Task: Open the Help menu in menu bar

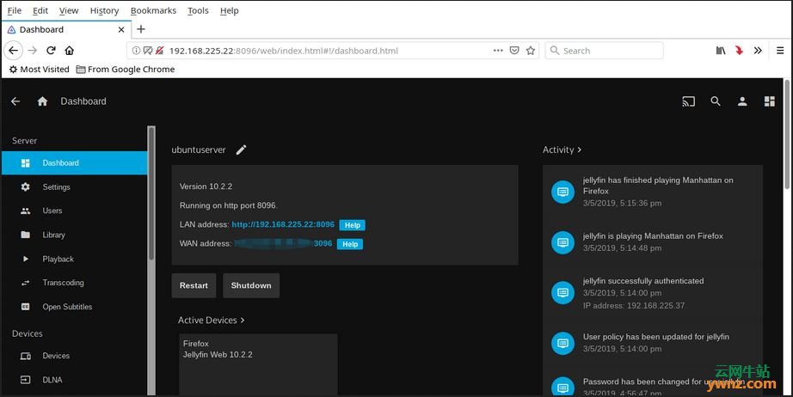Action: [x=229, y=10]
